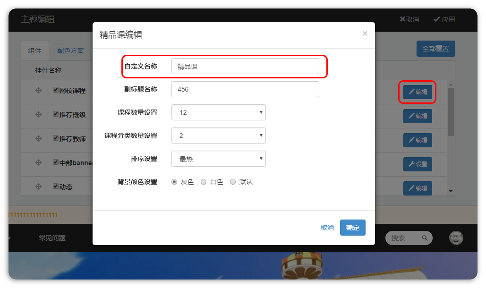Screen dimensions: 486x288
Task: Click the drag handle beside 动态
Action: 39,186
